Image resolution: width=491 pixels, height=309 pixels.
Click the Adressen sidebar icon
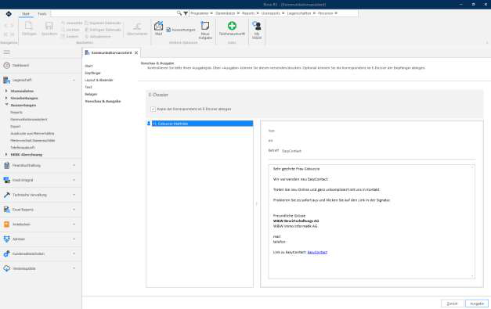(x=6, y=239)
